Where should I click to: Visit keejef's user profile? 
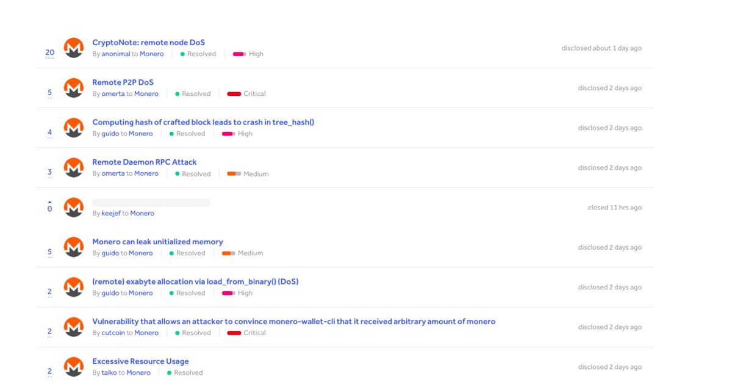pyautogui.click(x=111, y=213)
